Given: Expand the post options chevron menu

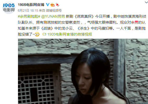Looking at the screenshot, I should coord(146,2).
